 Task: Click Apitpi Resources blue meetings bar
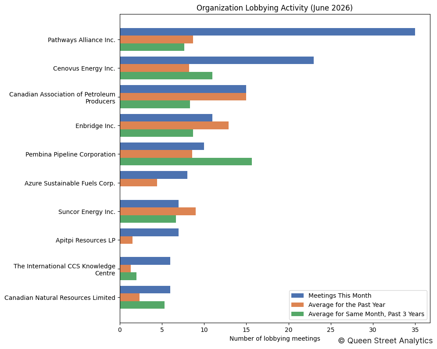point(149,232)
